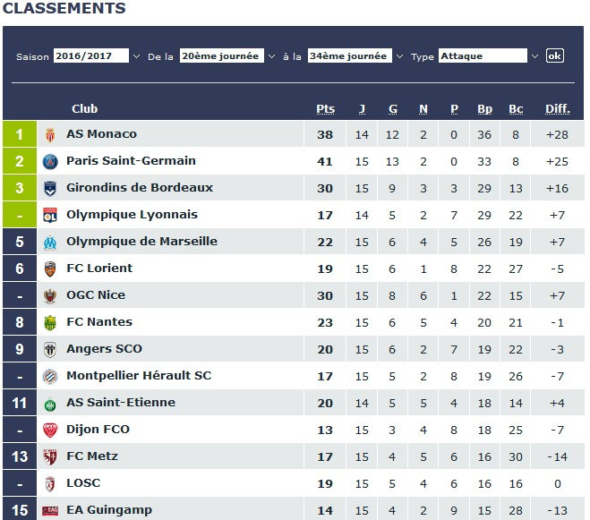Sort table by the Diff. column header
The image size is (590, 520).
tap(557, 109)
